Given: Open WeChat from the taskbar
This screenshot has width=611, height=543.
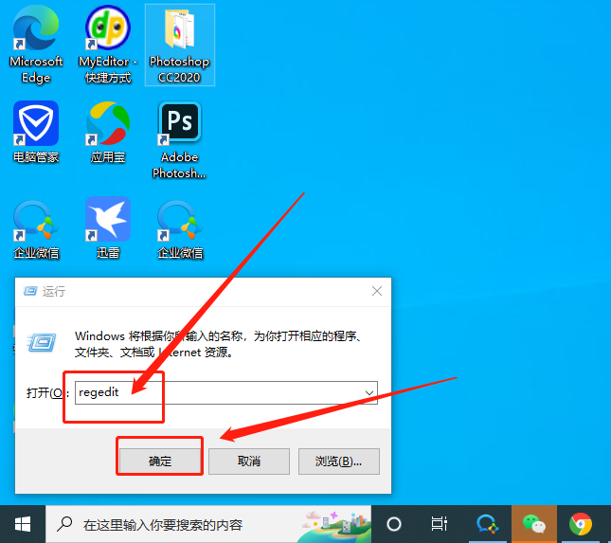Looking at the screenshot, I should tap(534, 524).
